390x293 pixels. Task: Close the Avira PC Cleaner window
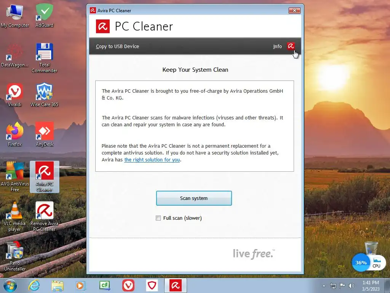click(x=294, y=10)
